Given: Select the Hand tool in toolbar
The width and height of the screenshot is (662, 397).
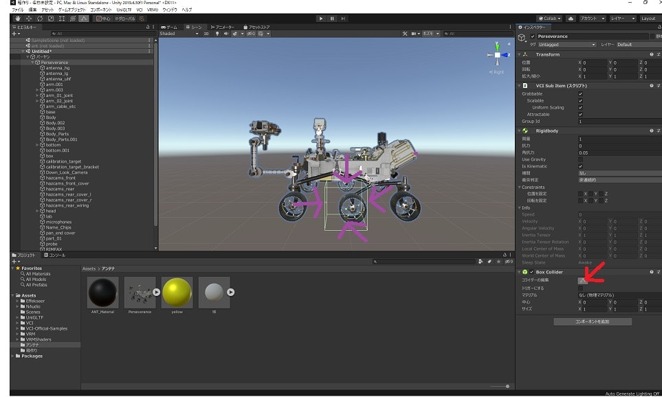Looking at the screenshot, I should point(17,19).
